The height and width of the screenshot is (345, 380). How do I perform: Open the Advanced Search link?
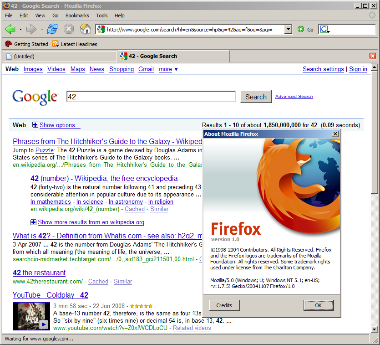(x=294, y=97)
